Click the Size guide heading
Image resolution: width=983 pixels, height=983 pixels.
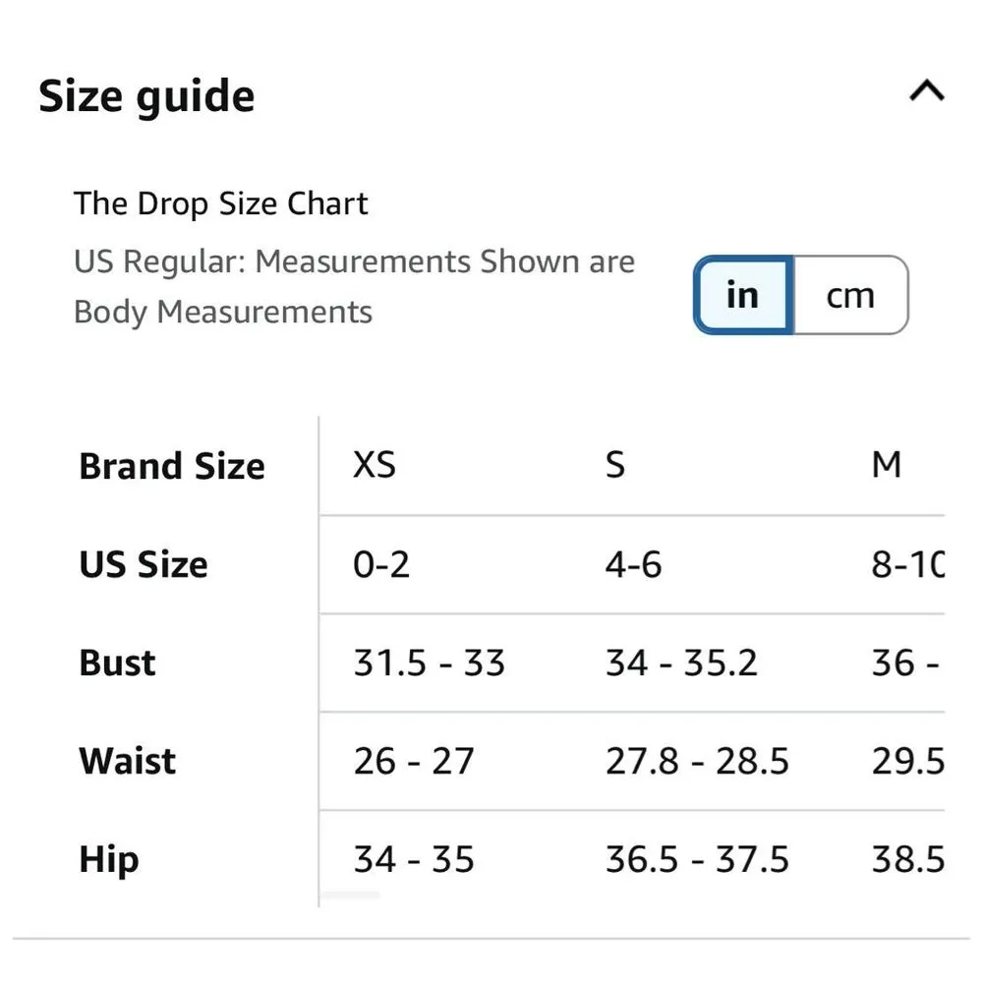pyautogui.click(x=146, y=94)
